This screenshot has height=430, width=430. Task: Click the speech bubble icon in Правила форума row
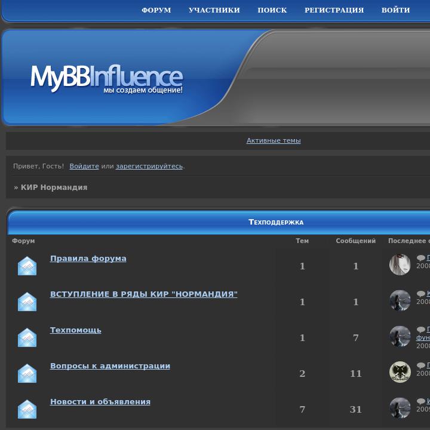coord(420,258)
